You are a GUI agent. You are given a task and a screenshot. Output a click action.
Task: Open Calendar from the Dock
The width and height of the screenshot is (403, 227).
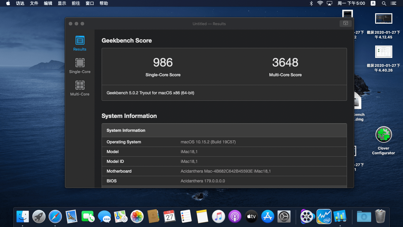[169, 217]
